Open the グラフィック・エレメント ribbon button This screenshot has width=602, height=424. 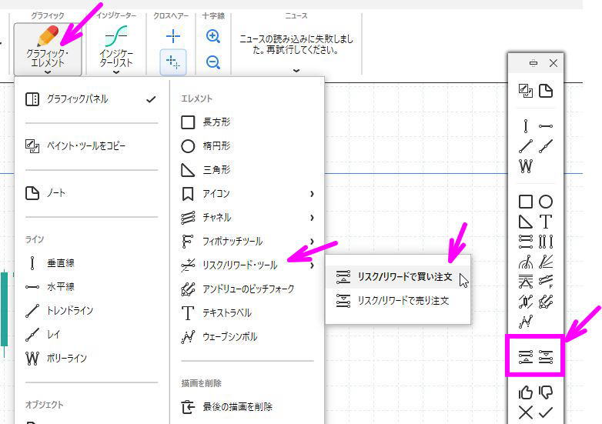[48, 49]
